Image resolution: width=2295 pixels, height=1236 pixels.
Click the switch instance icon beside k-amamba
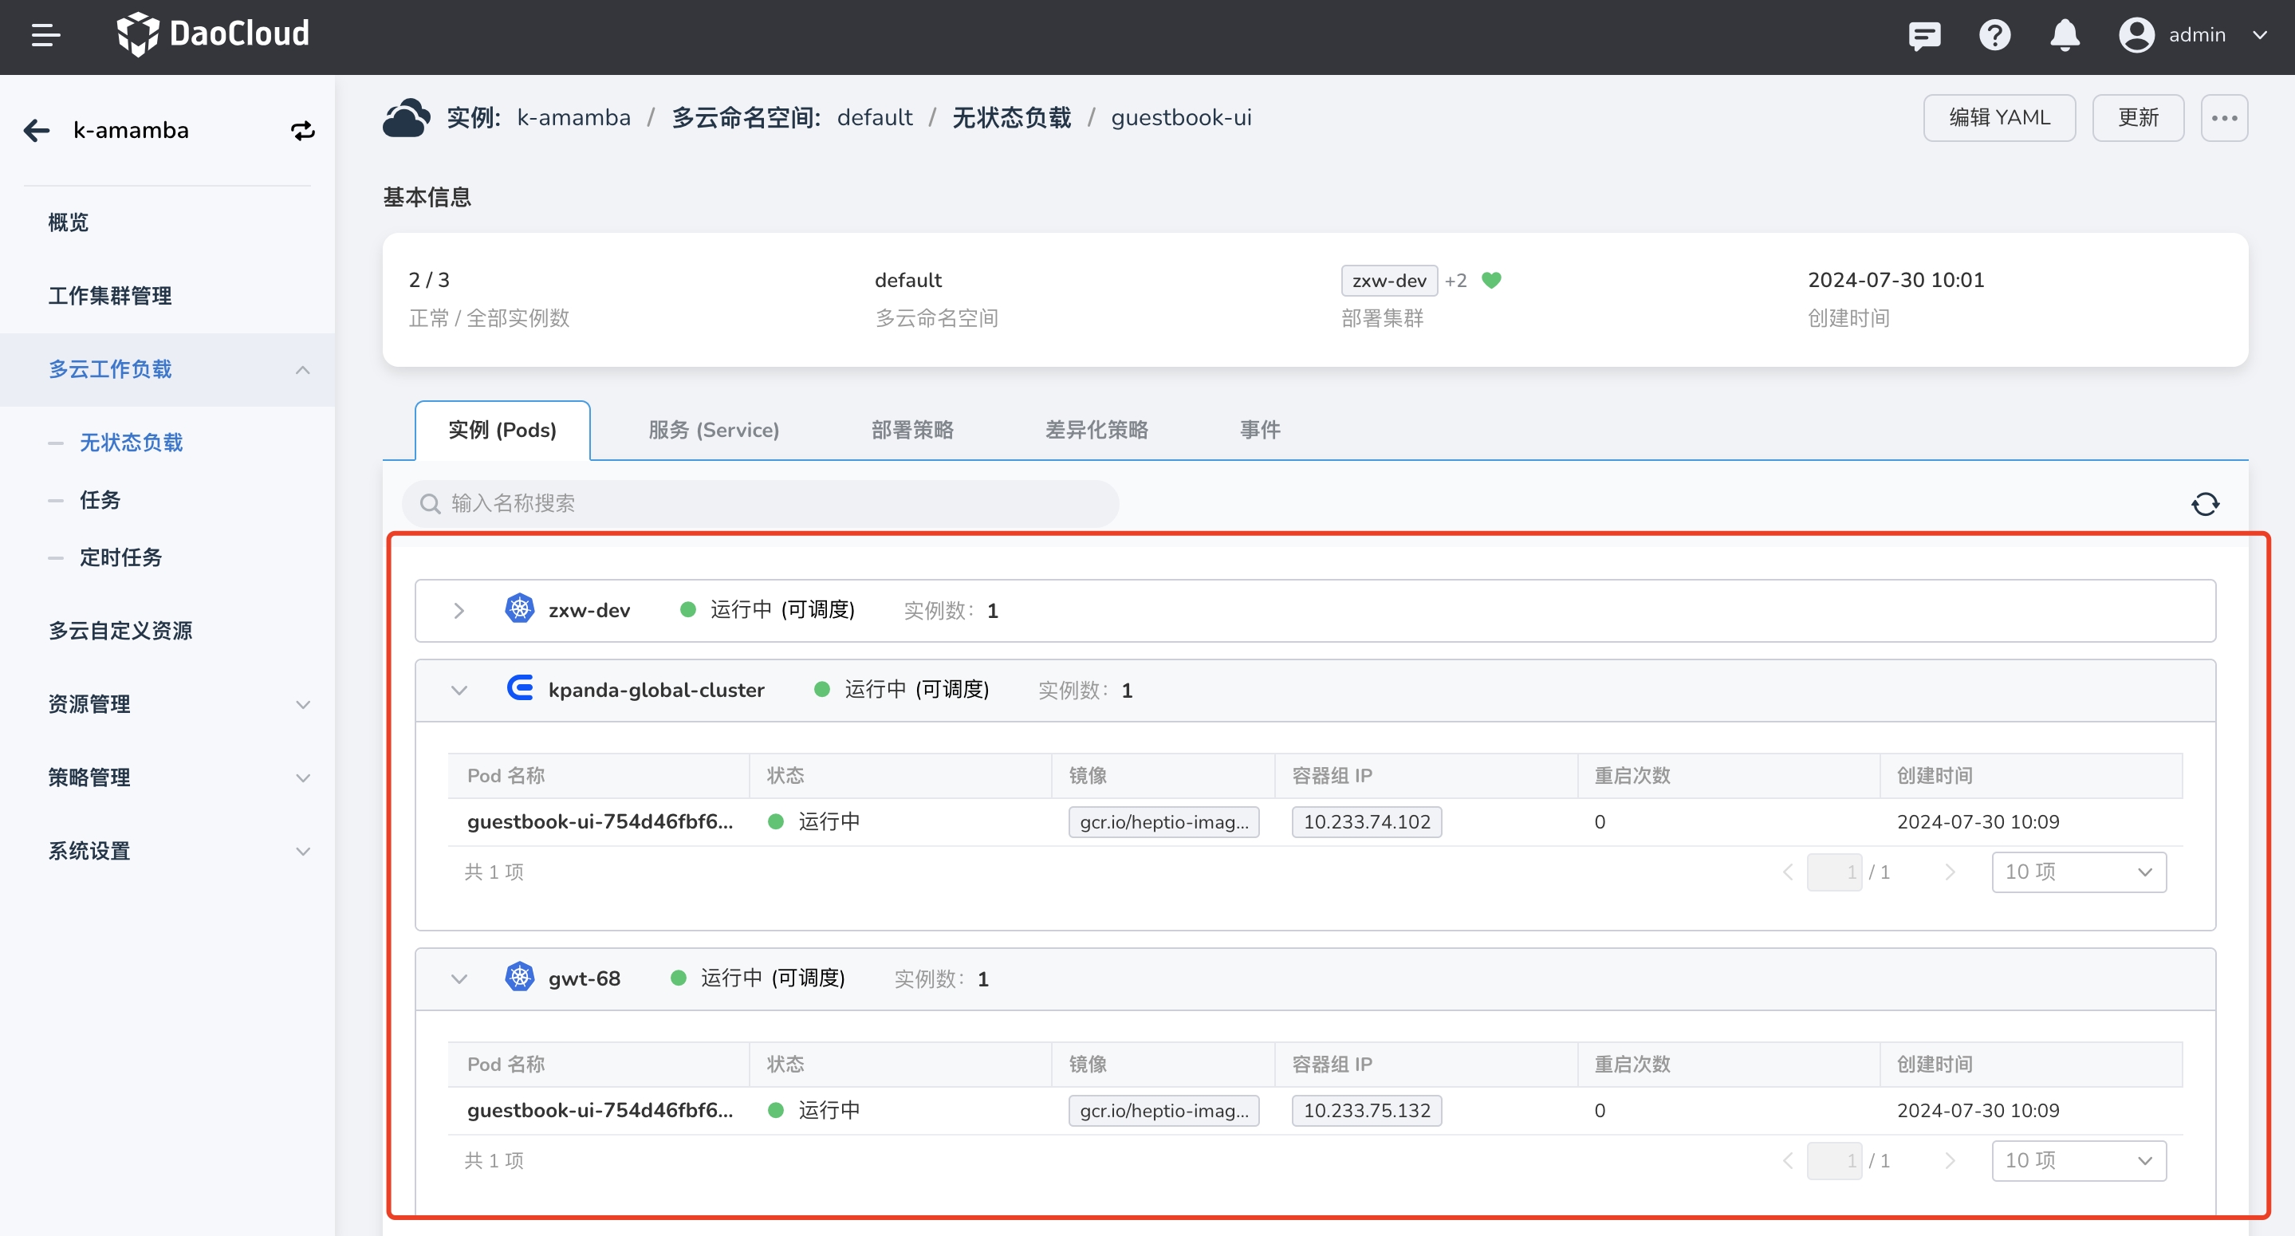click(303, 131)
